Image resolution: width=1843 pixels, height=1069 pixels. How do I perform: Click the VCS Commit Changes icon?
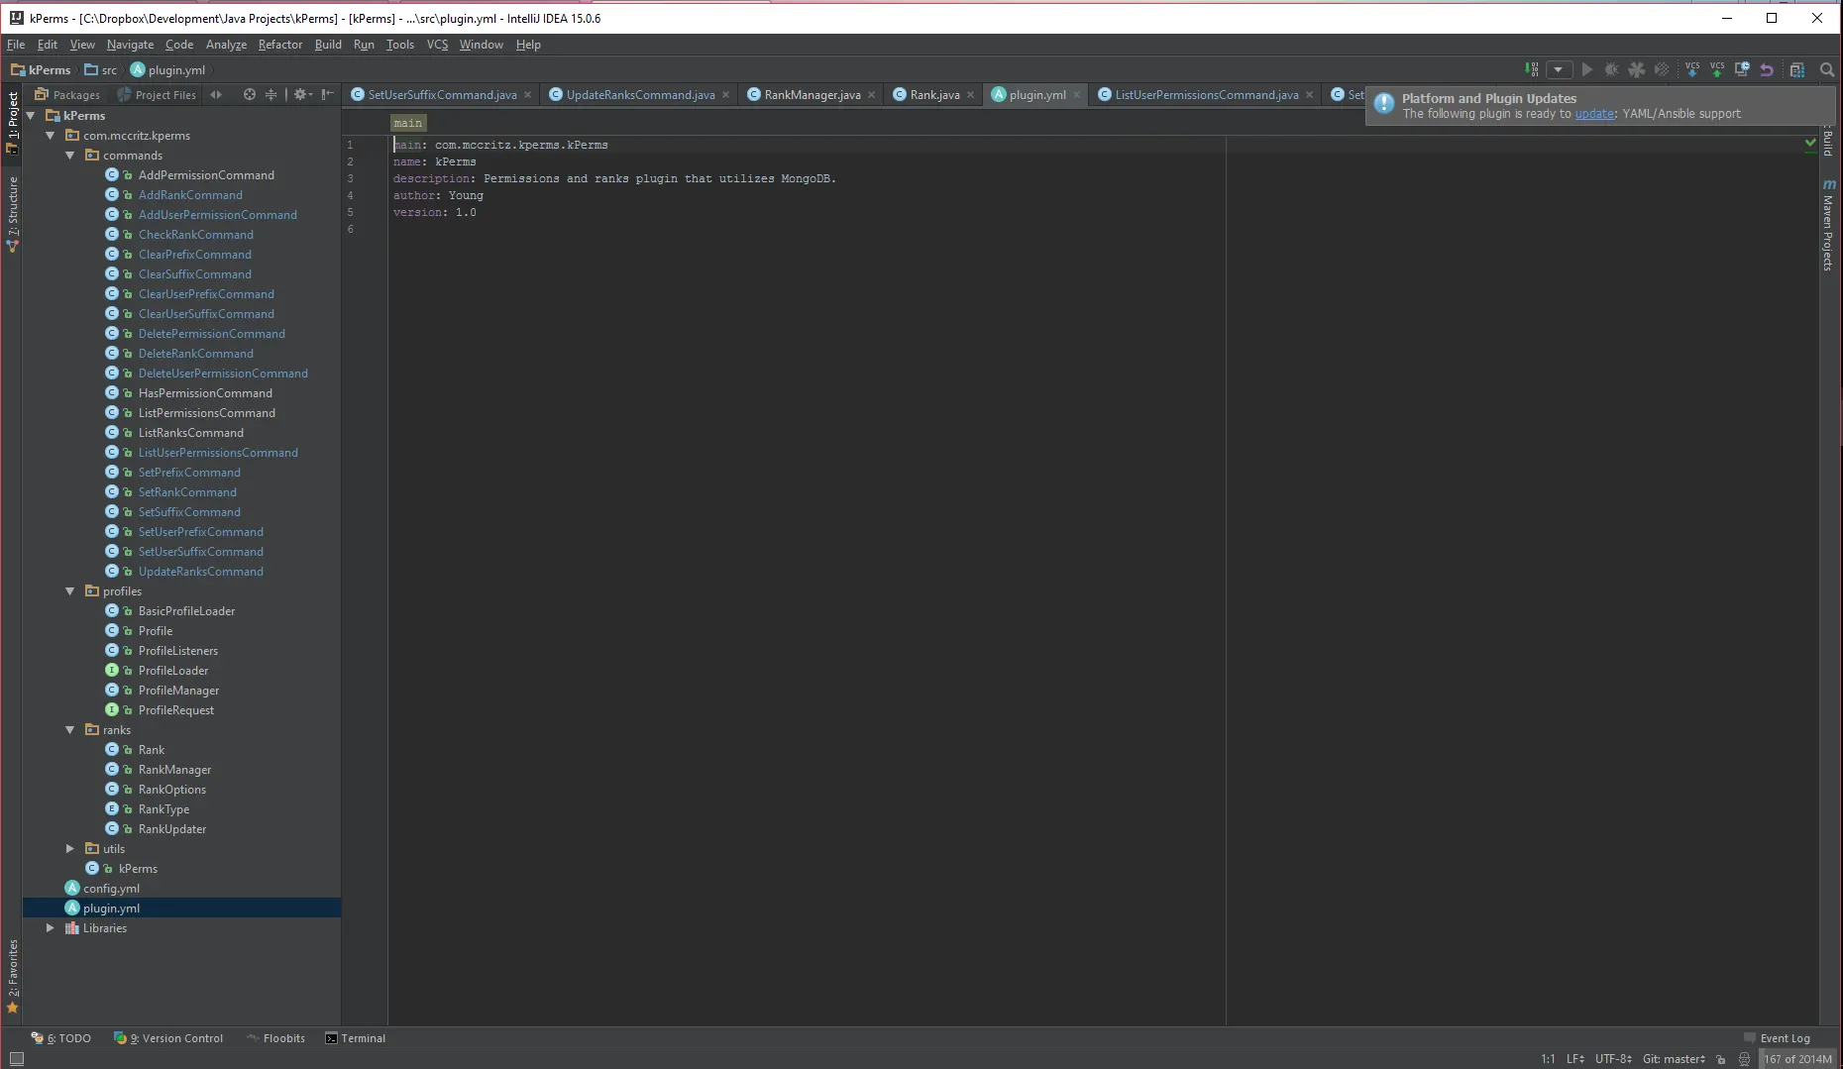point(1717,69)
